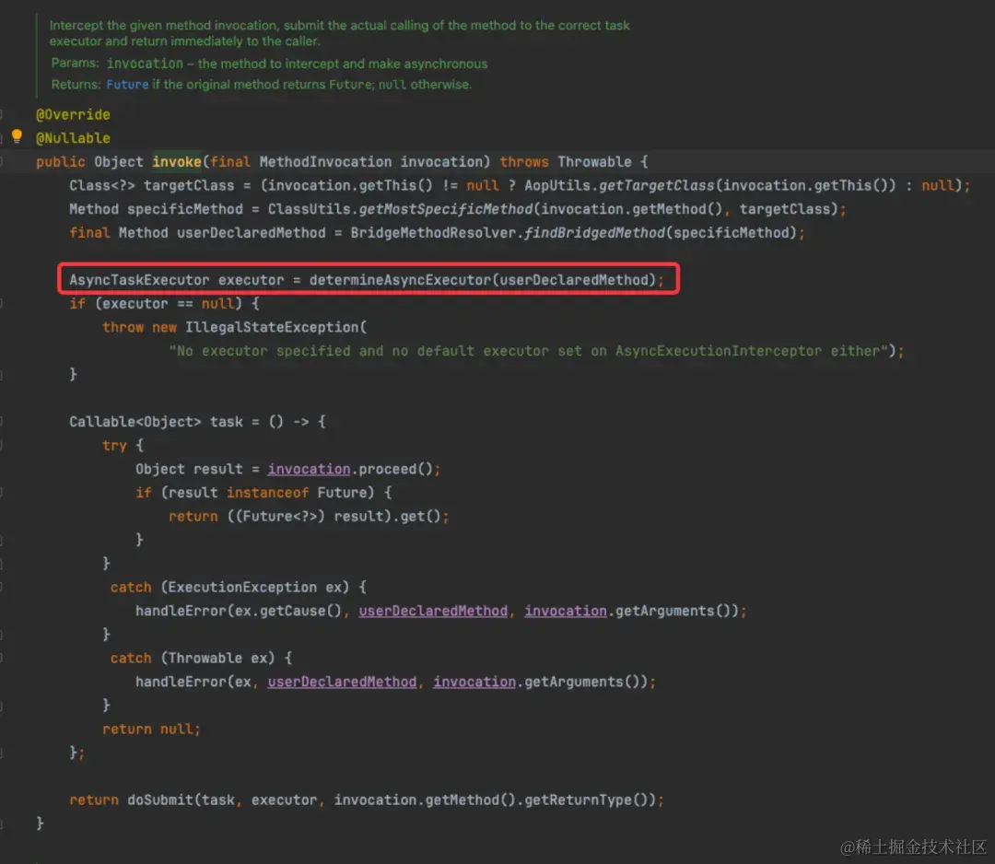
Task: Click the ex.getCause() call
Action: (288, 611)
